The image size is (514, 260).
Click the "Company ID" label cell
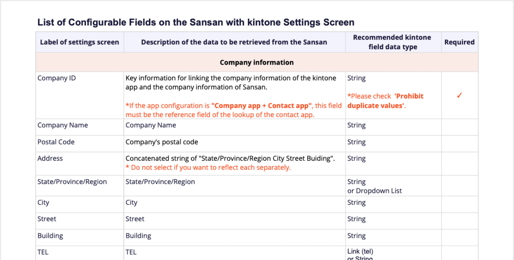(57, 78)
